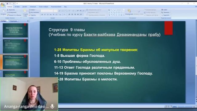Open line spacing dropdown
The width and height of the screenshot is (197, 111).
click(84, 11)
